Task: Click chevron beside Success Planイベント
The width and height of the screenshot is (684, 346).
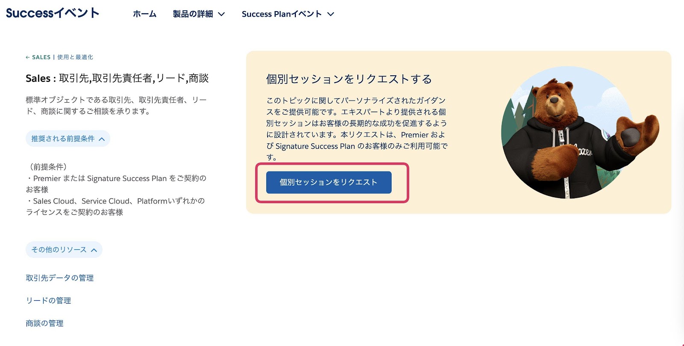Action: (330, 14)
